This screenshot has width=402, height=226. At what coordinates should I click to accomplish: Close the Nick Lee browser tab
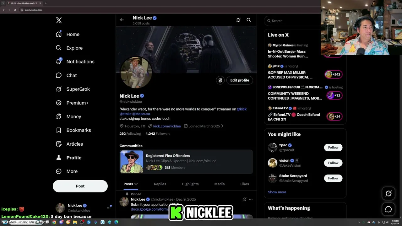click(x=40, y=3)
